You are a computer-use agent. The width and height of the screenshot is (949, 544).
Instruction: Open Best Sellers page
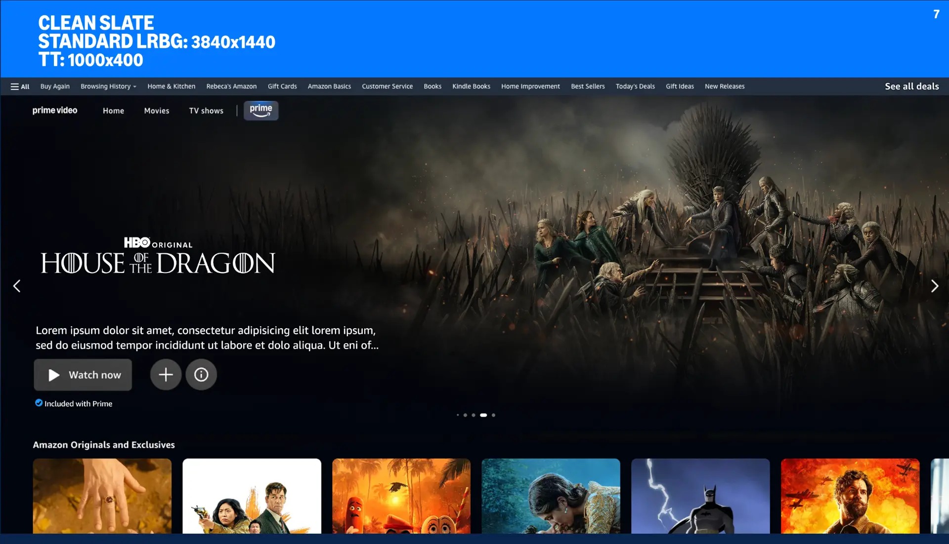coord(588,86)
